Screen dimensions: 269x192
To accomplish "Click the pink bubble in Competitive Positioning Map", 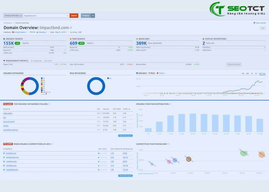I will point(169,162).
